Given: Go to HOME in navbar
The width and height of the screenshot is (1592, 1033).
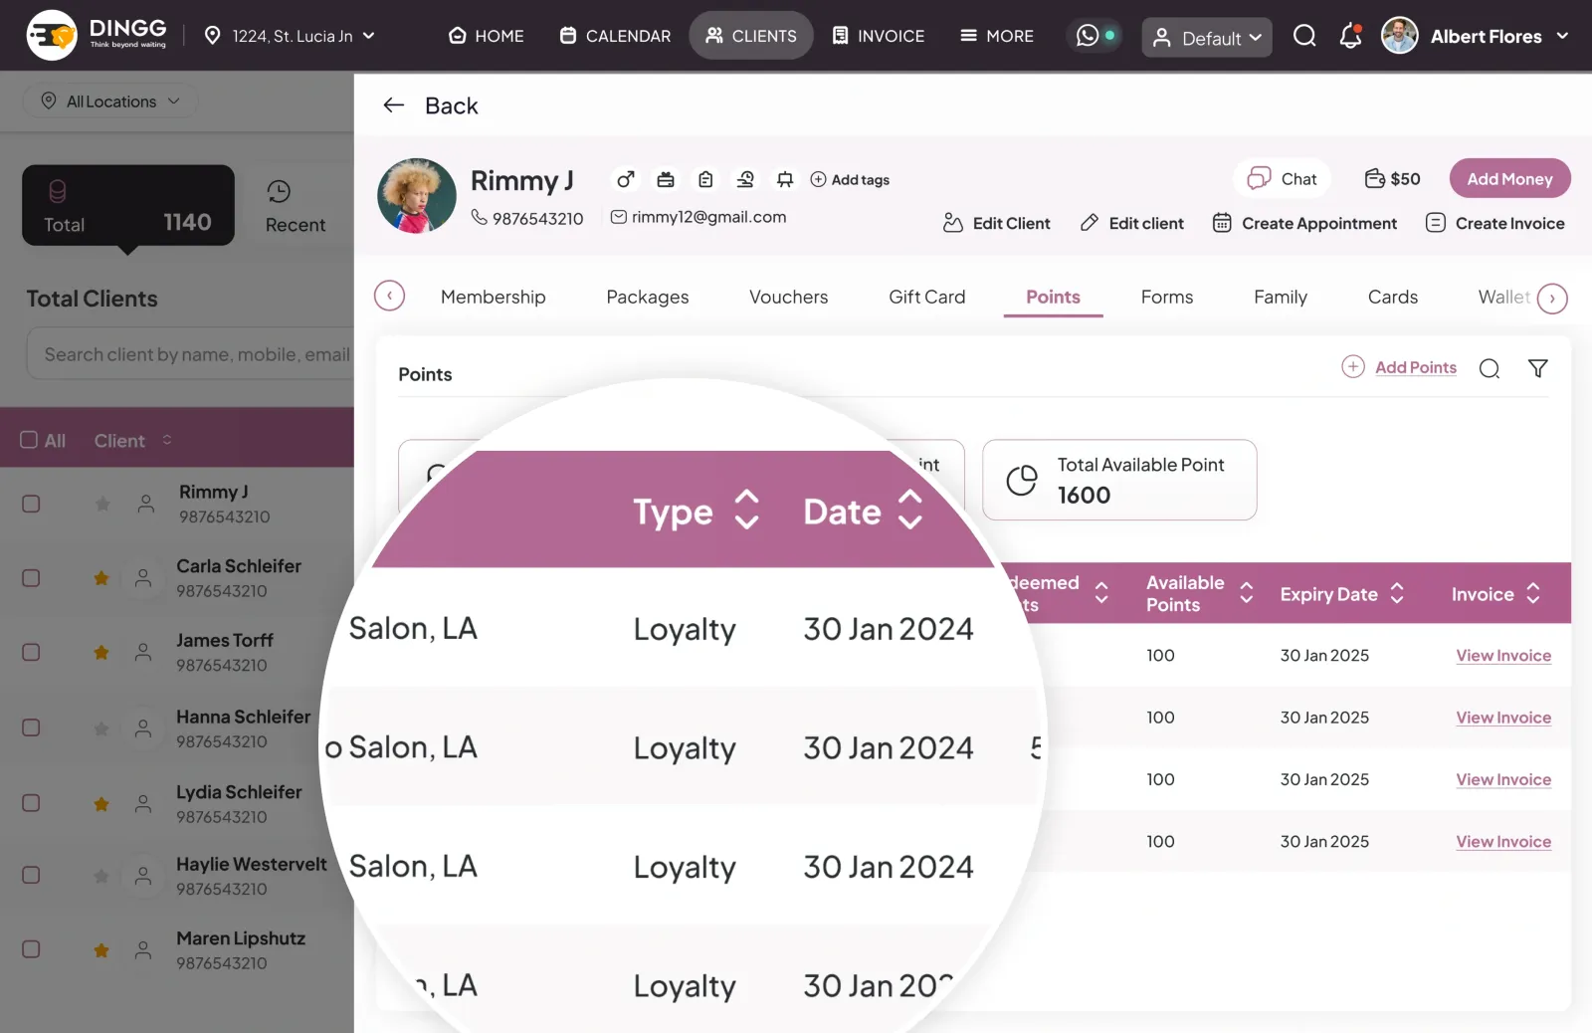Looking at the screenshot, I should (486, 36).
